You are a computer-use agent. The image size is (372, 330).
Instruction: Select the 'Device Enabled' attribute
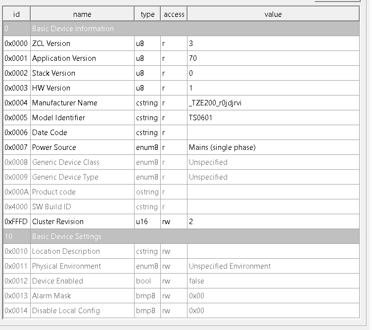pyautogui.click(x=181, y=281)
